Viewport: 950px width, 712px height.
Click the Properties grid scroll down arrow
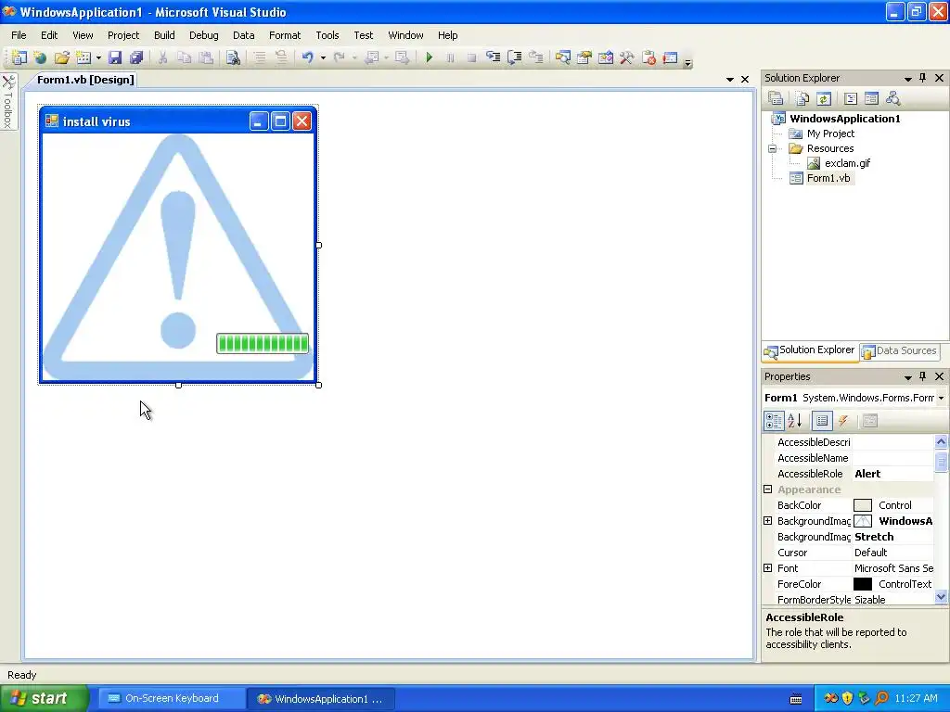[x=941, y=596]
